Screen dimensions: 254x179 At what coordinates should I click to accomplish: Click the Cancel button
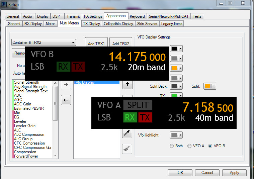click(207, 173)
